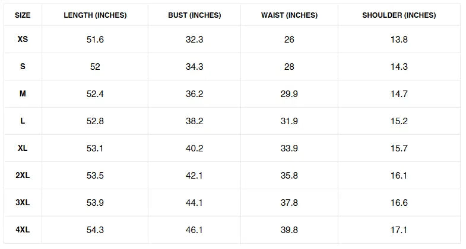Click the S size row label
Screen dimensions: 466x249
[23, 66]
